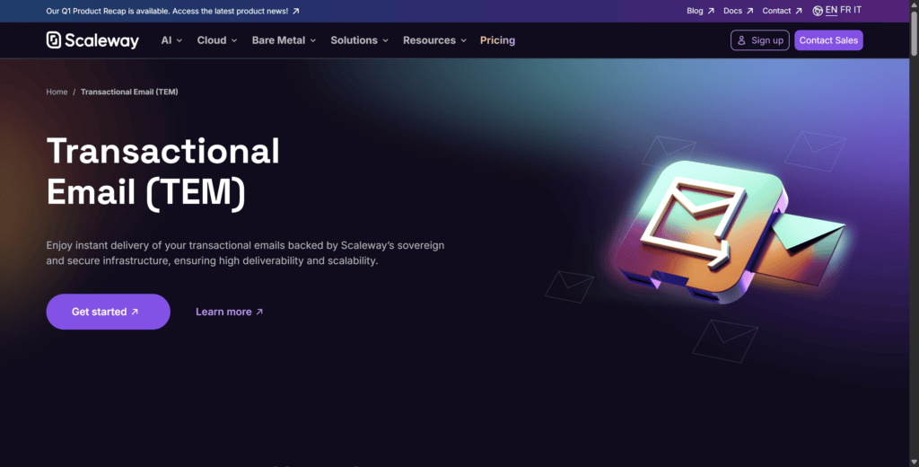
Task: Expand the Resources menu chevron
Action: [464, 40]
